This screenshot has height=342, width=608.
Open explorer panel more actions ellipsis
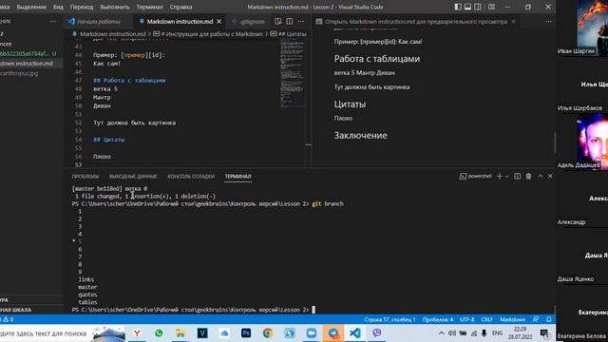coord(53,21)
